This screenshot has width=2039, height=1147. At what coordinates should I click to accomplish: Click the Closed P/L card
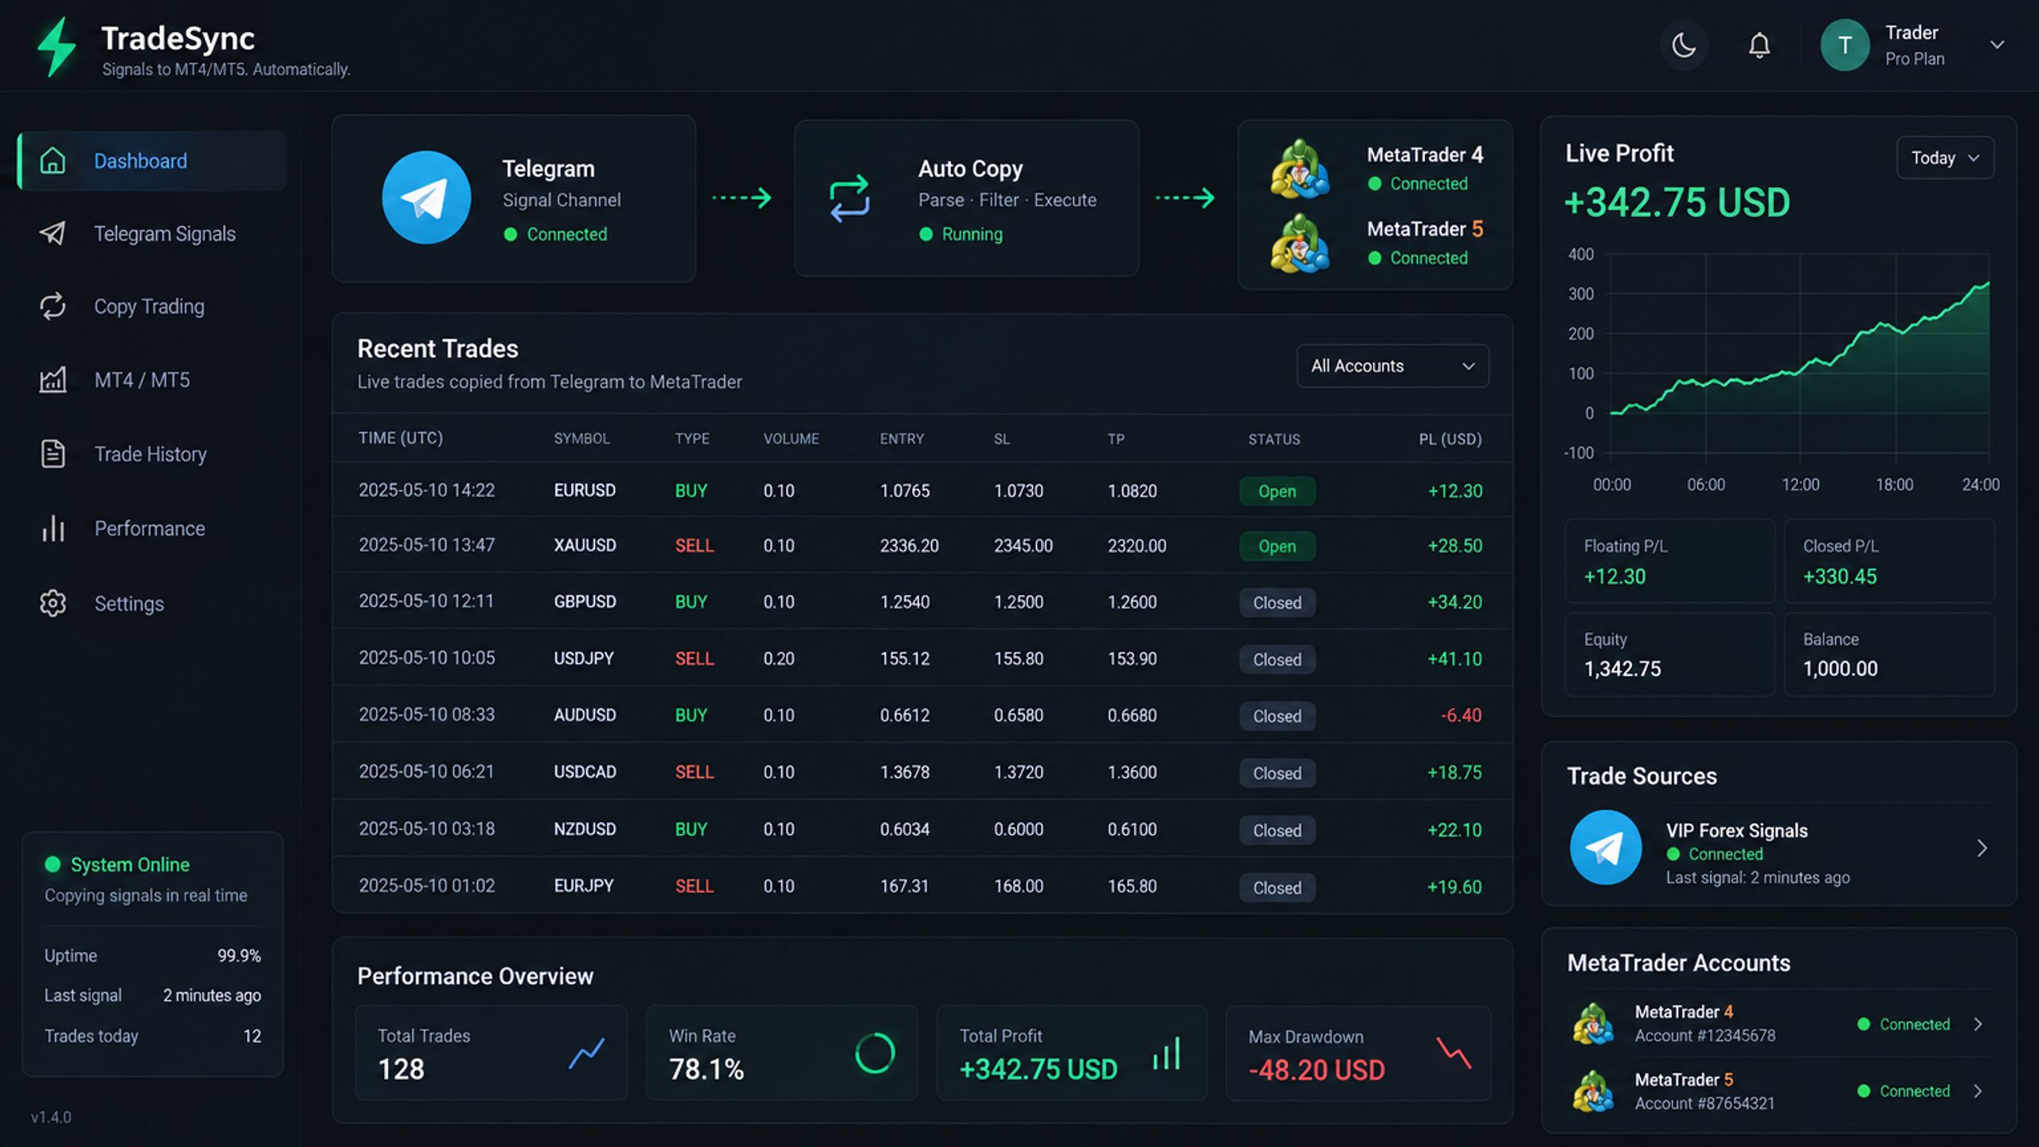1889,561
